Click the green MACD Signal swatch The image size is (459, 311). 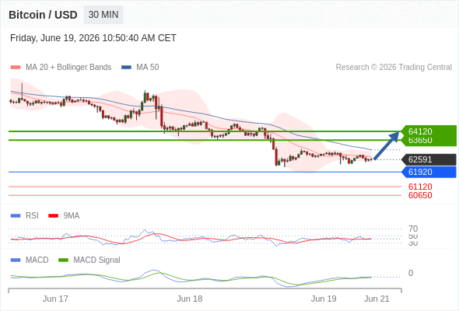click(x=63, y=260)
